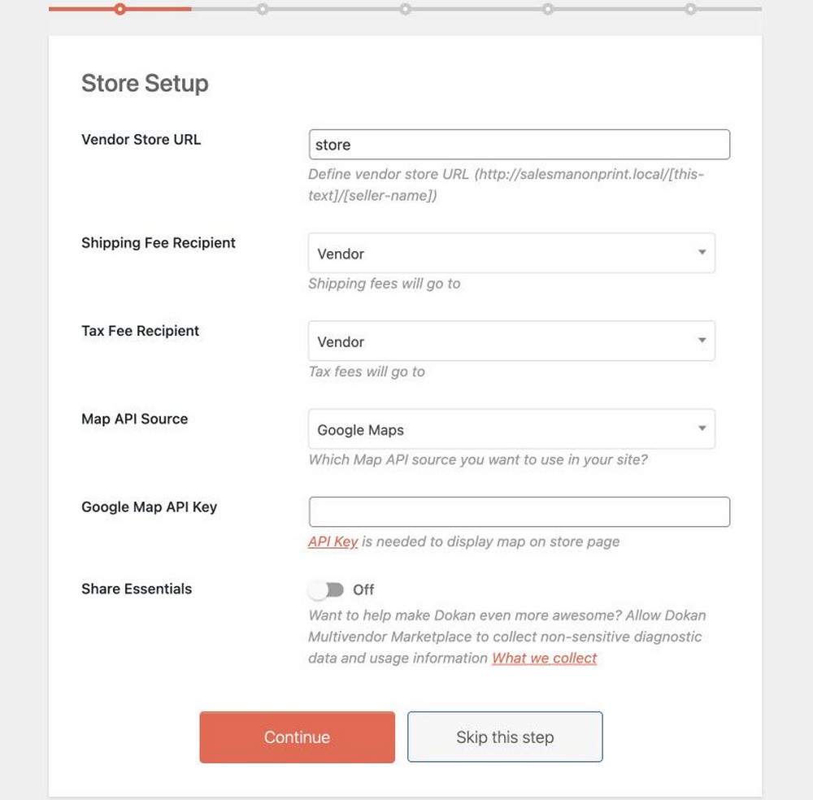Click the active first step circle in progress bar
Image resolution: width=813 pixels, height=800 pixels.
coord(120,9)
